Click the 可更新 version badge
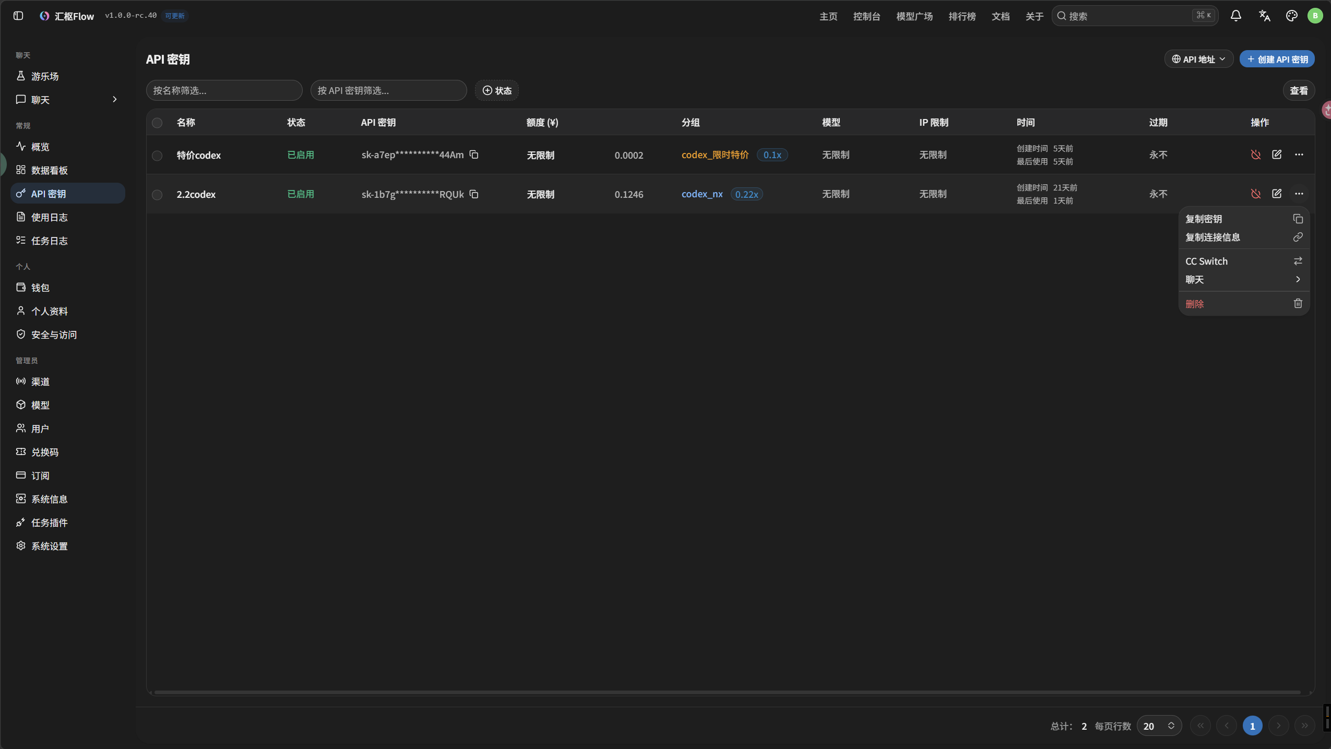Screen dimensions: 1331x749 point(175,16)
